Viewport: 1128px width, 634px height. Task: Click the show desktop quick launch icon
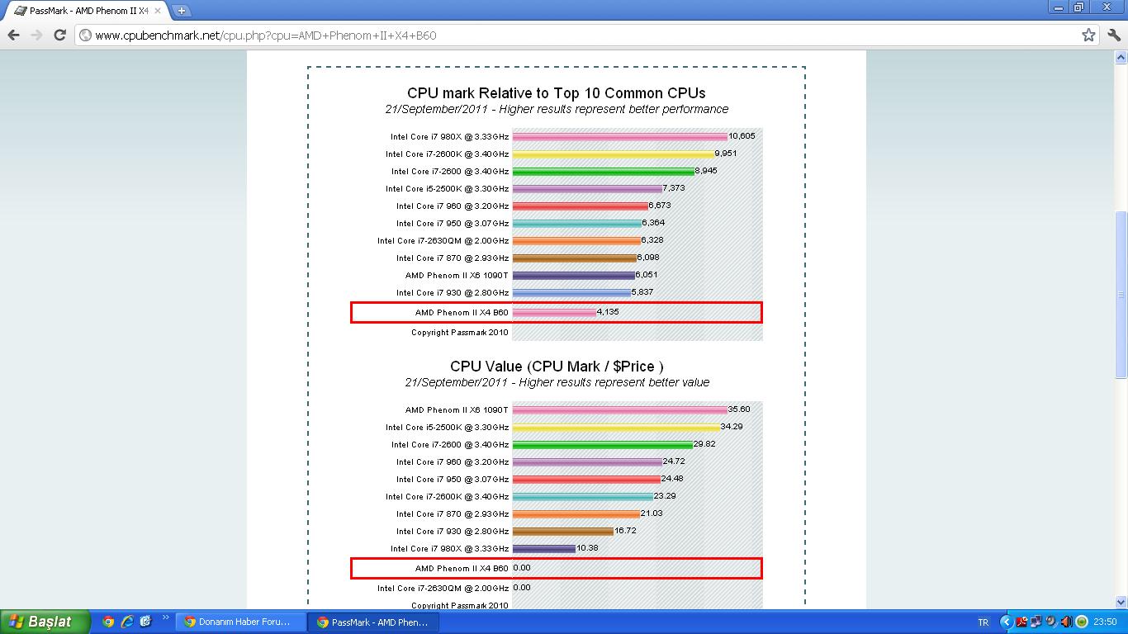click(x=146, y=622)
